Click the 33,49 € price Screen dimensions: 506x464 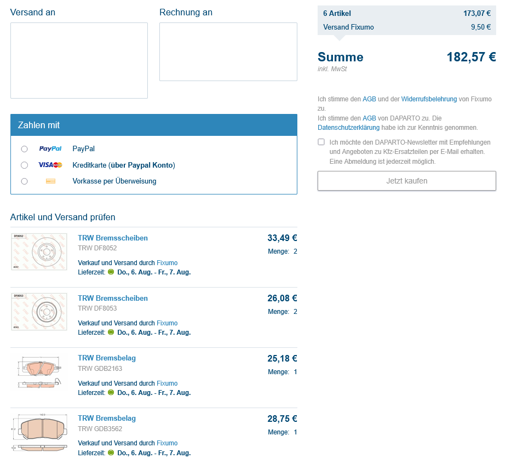pyautogui.click(x=282, y=238)
